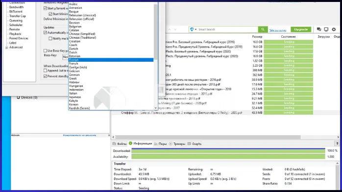The width and height of the screenshot is (342, 192).
Task: Toggle the Start Minimized checkbox
Action: coord(50,14)
